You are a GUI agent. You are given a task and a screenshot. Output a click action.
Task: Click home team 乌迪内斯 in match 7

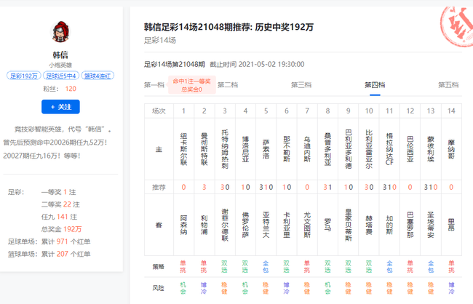[307, 149]
